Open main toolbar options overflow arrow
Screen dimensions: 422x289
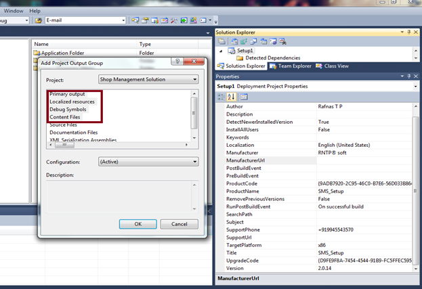pyautogui.click(x=215, y=21)
